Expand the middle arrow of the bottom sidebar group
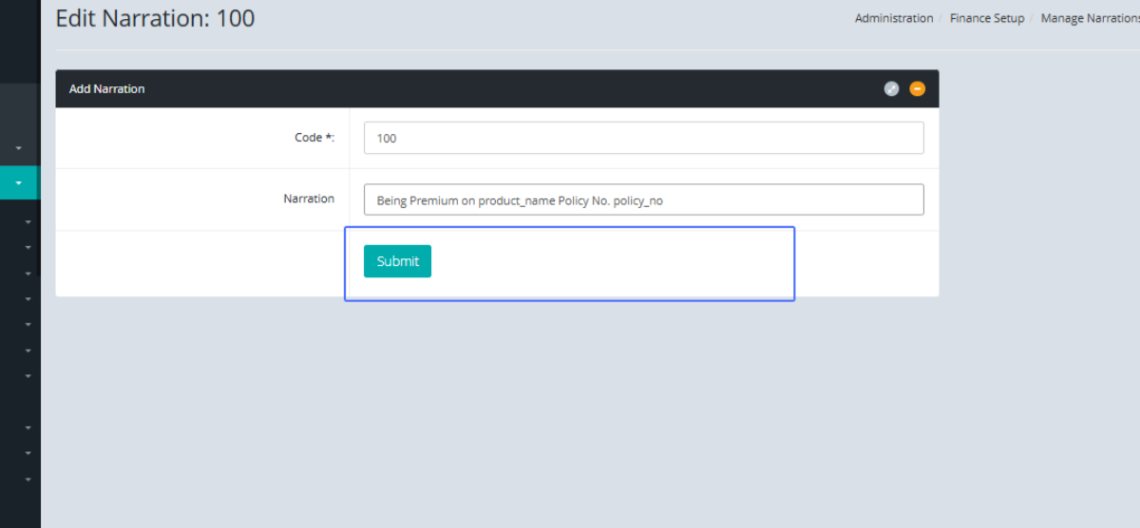Screen dimensions: 1140x528 pos(28,454)
